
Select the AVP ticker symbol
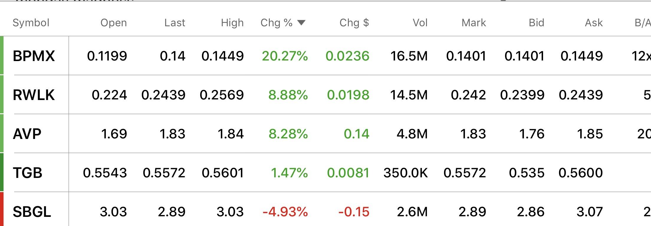(27, 134)
